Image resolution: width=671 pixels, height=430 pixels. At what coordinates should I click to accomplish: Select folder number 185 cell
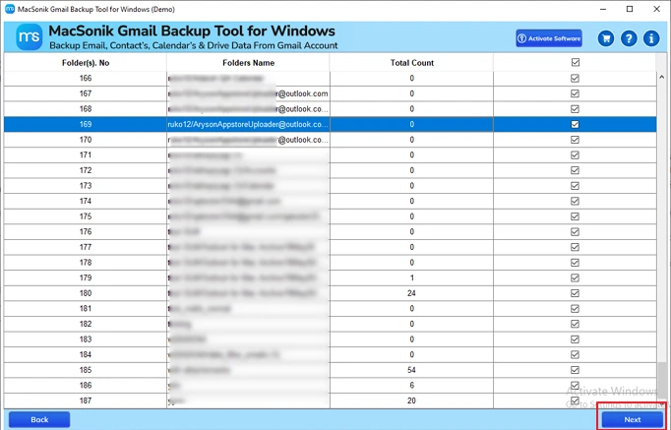86,370
